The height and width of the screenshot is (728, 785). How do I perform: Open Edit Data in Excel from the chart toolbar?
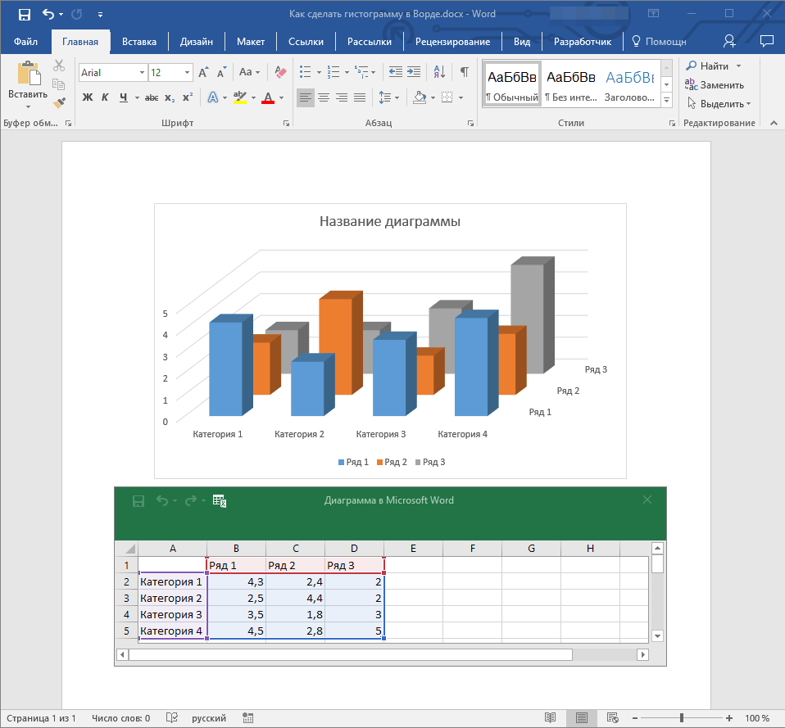click(219, 500)
